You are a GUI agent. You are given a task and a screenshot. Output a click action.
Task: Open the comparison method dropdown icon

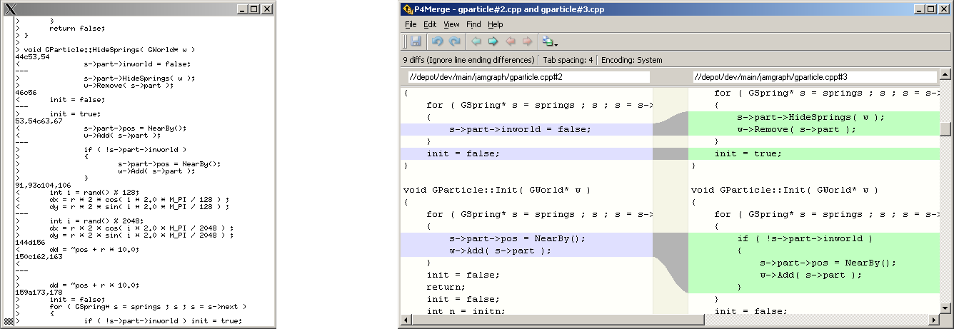click(550, 41)
